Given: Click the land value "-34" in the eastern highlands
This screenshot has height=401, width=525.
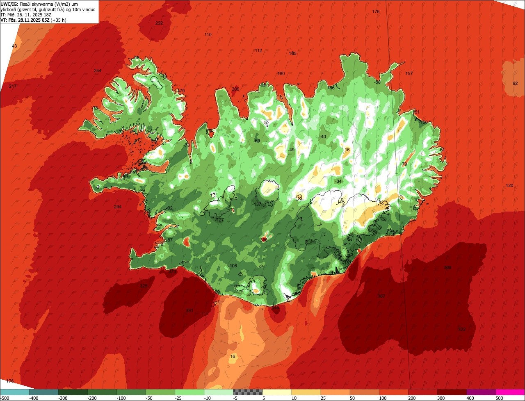Looking at the screenshot, I should [338, 181].
